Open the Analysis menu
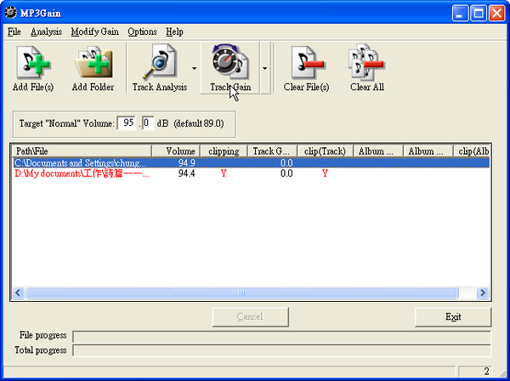 (x=46, y=31)
